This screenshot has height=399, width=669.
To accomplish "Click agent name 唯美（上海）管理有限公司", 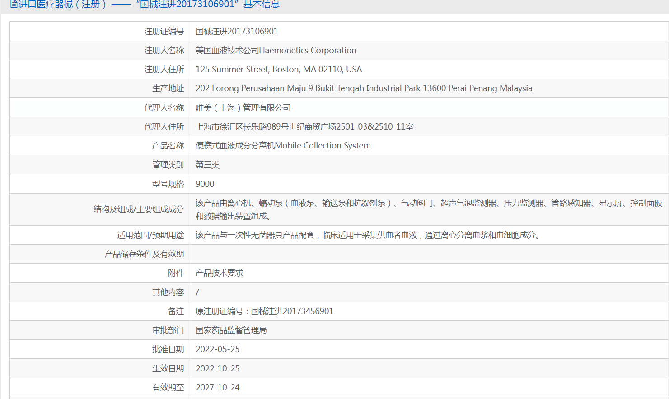I will click(243, 107).
